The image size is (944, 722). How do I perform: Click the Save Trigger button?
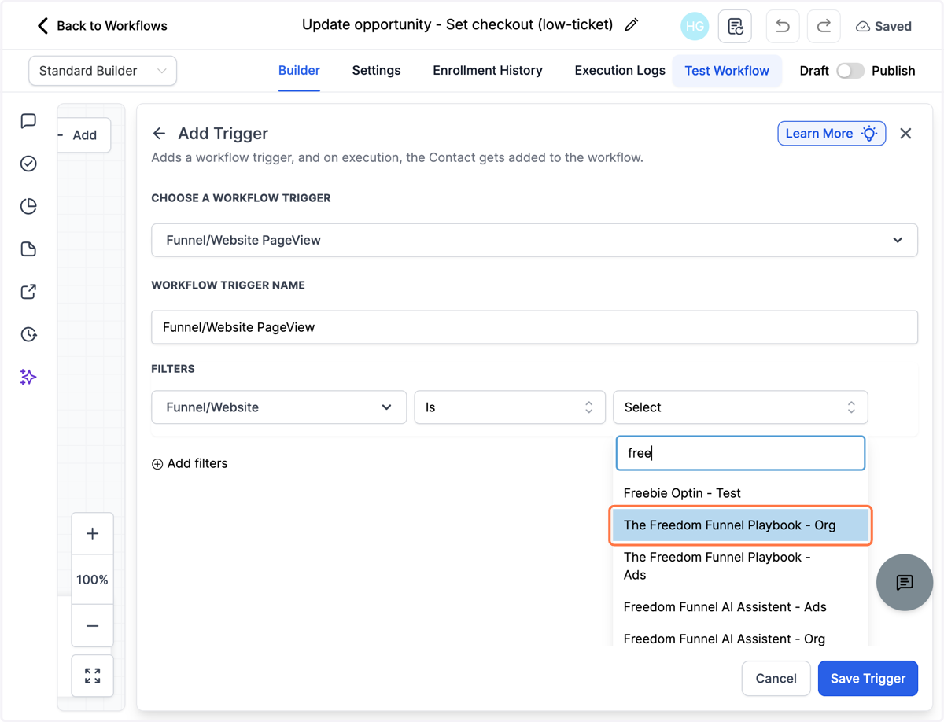[868, 678]
